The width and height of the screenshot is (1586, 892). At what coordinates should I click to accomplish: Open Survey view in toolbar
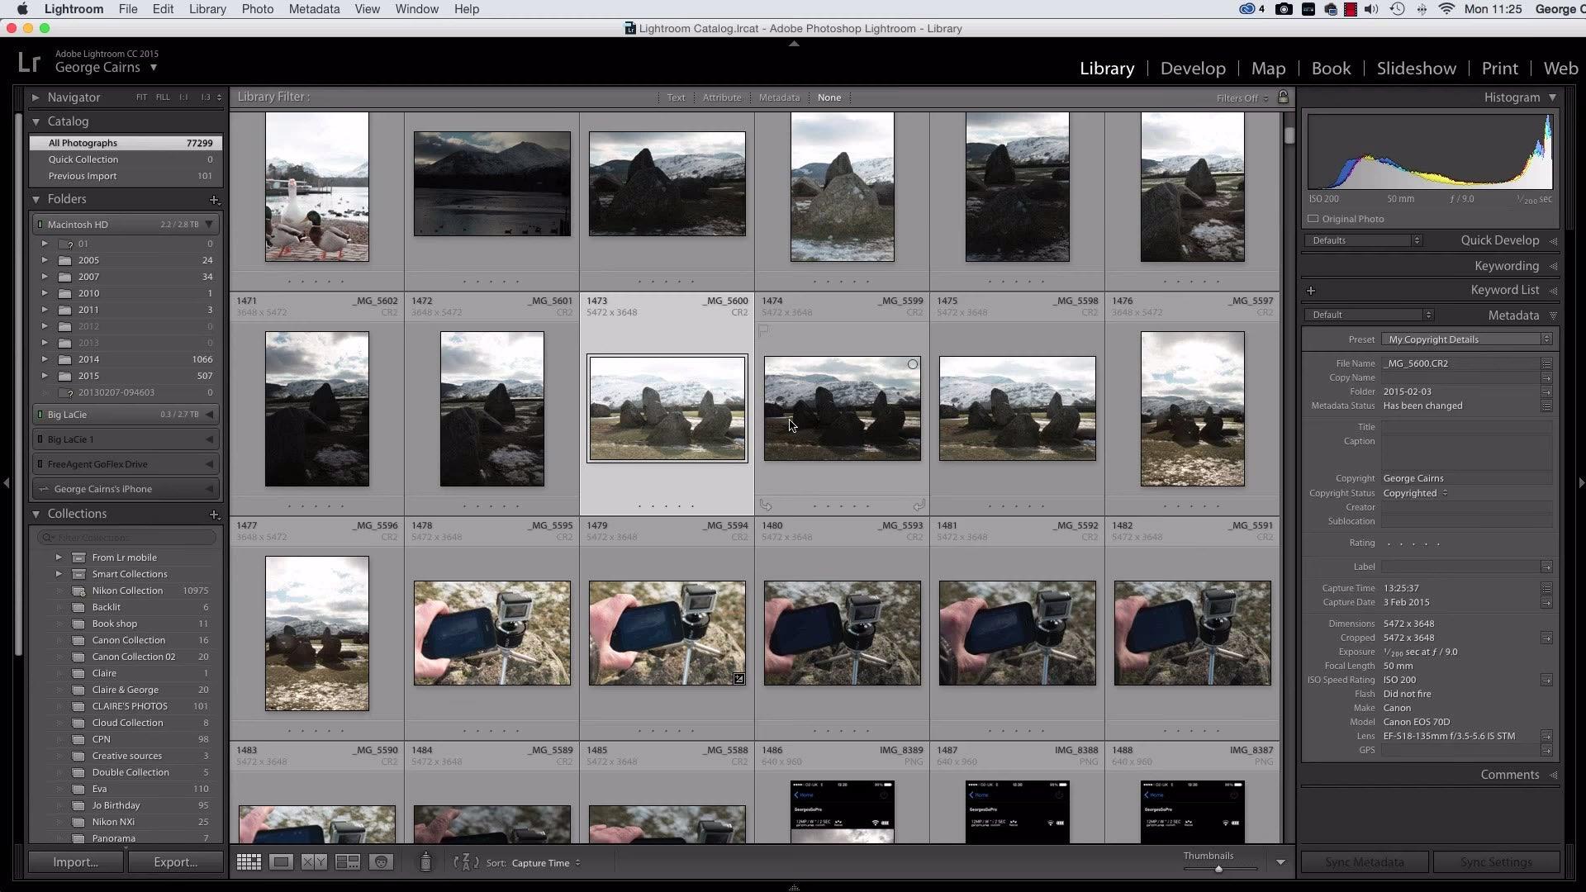click(348, 862)
